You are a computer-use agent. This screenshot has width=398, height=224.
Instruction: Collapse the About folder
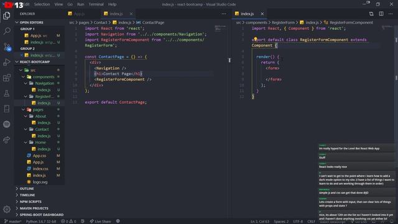click(x=39, y=116)
